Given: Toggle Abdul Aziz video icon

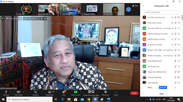Looking at the screenshot, I should [x=179, y=72].
